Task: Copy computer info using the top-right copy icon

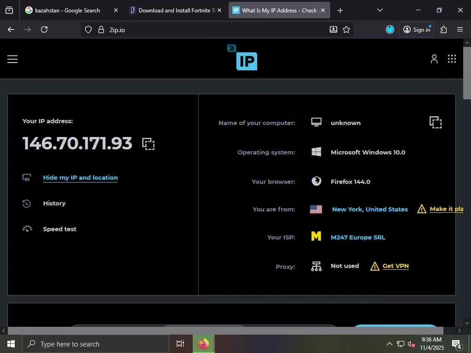Action: pyautogui.click(x=436, y=122)
